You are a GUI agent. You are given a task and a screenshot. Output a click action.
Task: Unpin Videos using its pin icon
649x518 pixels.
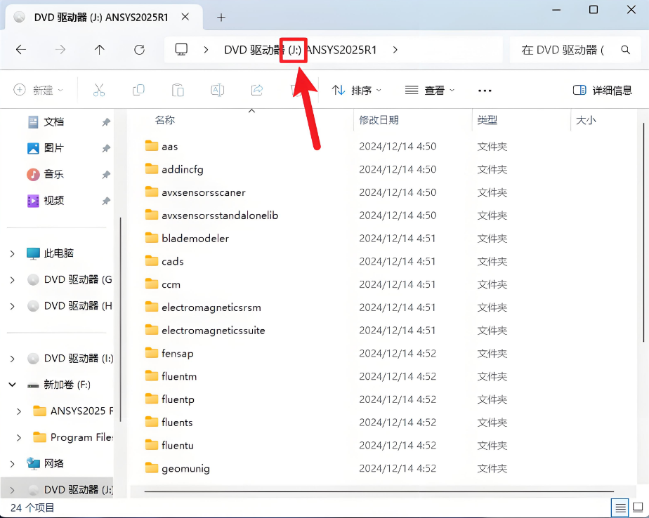point(106,201)
